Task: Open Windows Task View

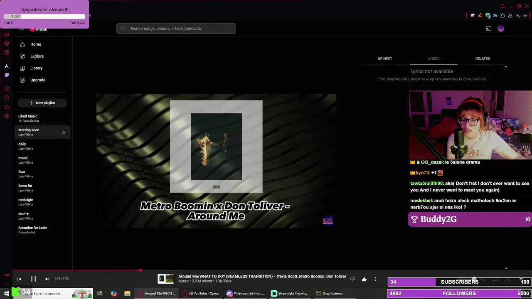Action: [x=100, y=294]
